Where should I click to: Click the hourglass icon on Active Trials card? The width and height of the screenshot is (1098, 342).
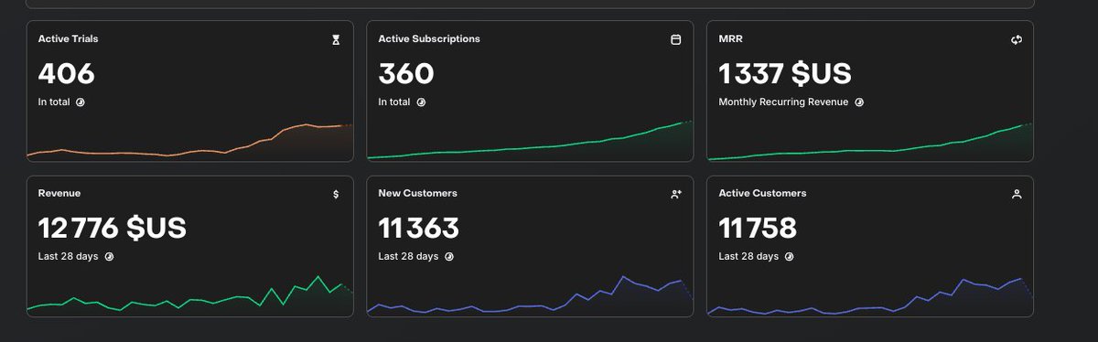coord(336,40)
